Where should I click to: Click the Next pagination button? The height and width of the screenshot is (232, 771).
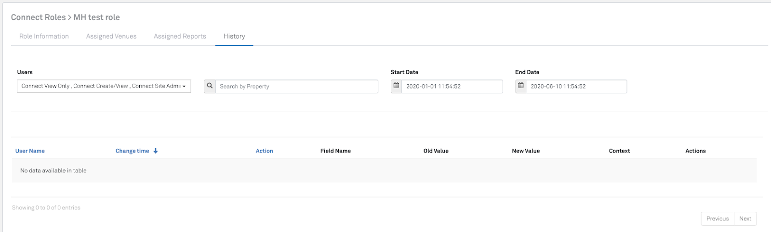click(745, 219)
